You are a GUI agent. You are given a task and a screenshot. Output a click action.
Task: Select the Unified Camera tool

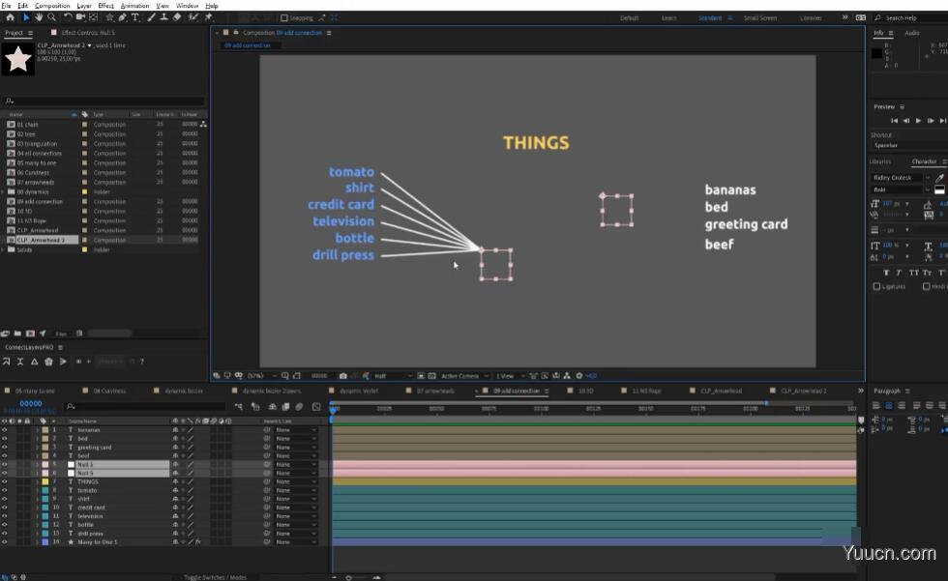pos(80,17)
